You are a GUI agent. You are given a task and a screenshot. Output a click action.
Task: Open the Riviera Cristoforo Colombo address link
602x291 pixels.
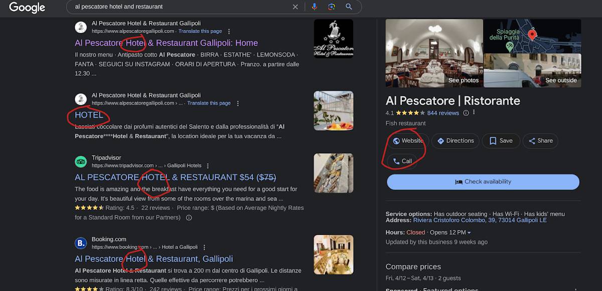(480, 220)
